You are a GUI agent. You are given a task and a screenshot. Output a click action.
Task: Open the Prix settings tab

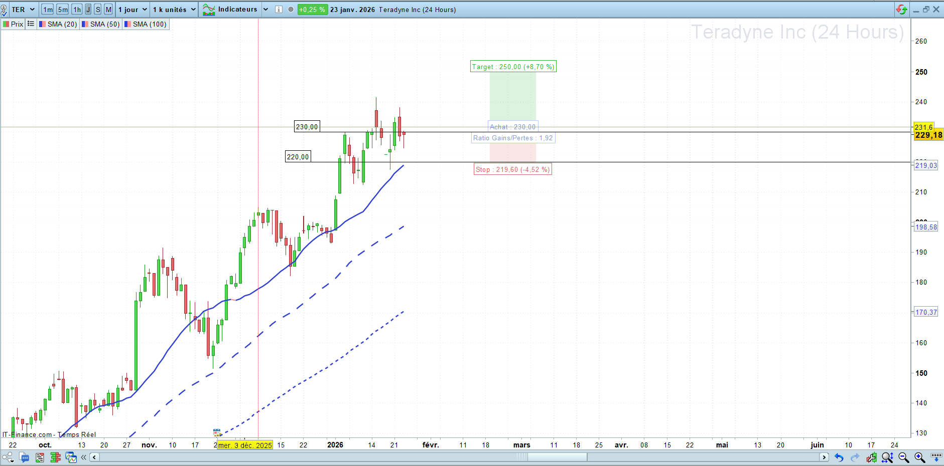pyautogui.click(x=14, y=24)
